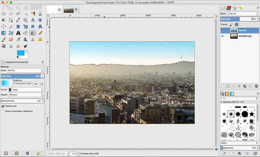Click the gradient preview swatch

tap(7, 83)
